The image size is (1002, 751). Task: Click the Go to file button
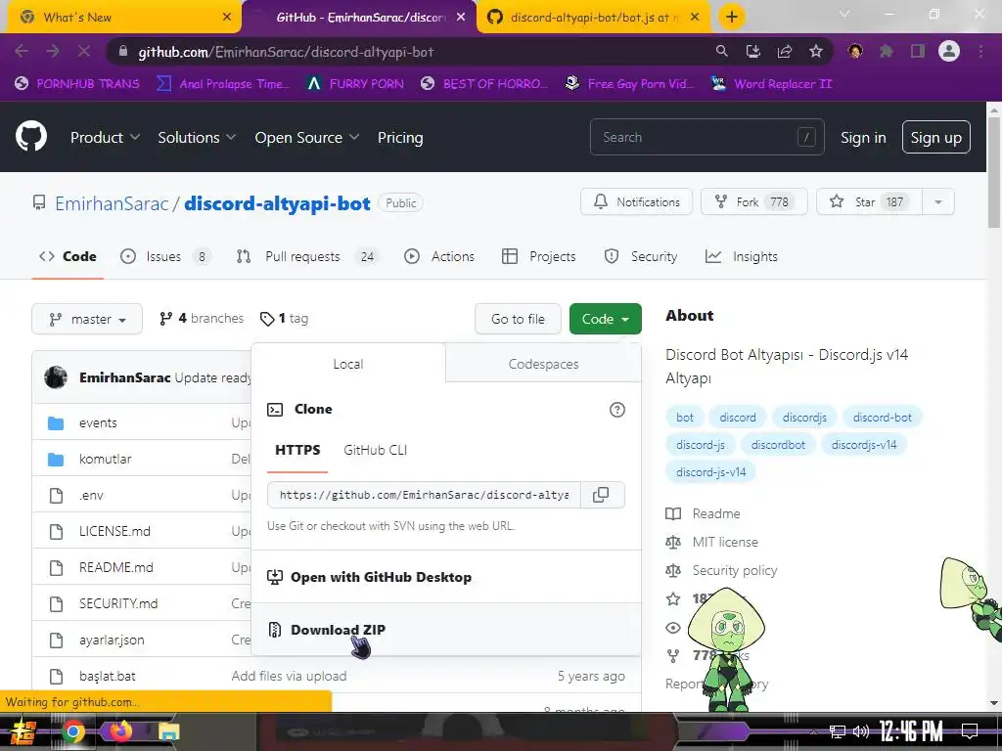point(518,319)
